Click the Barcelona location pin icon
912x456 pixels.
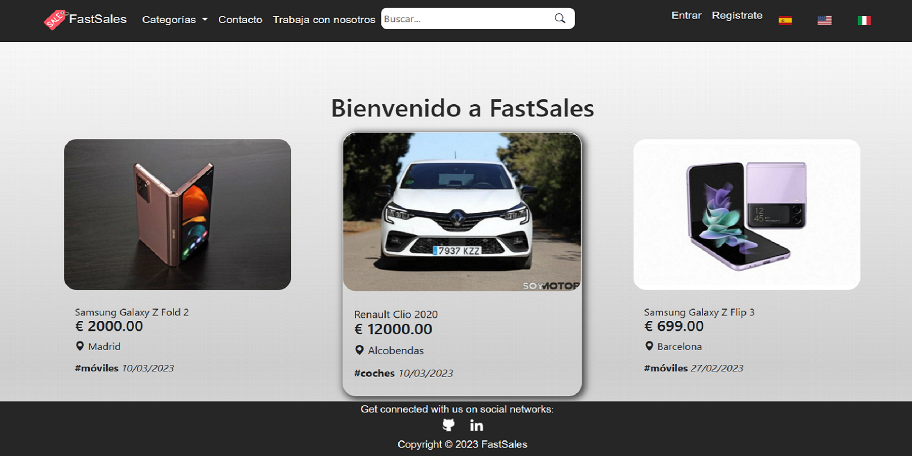(x=649, y=346)
